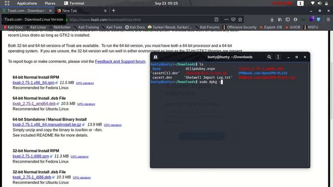Open the Kali Forums bookmark
The height and width of the screenshot is (187, 333).
(x=207, y=27)
